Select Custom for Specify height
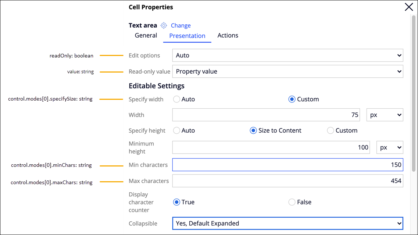The height and width of the screenshot is (235, 418). (331, 130)
